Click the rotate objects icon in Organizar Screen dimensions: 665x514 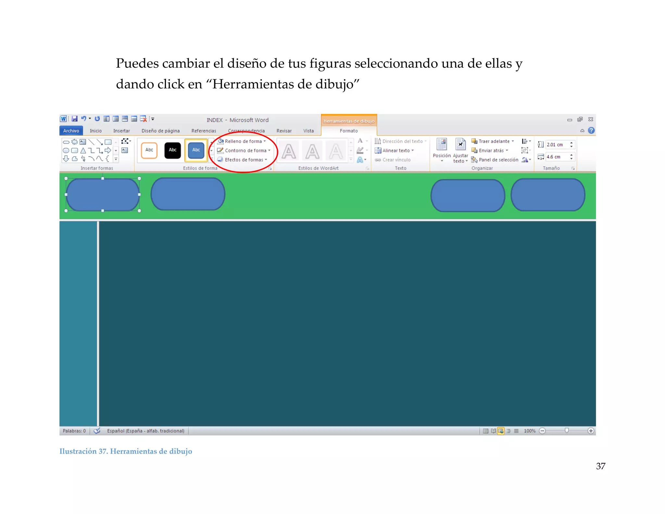(525, 160)
